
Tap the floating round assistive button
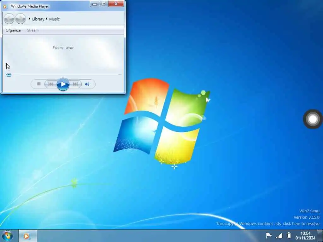pos(313,119)
